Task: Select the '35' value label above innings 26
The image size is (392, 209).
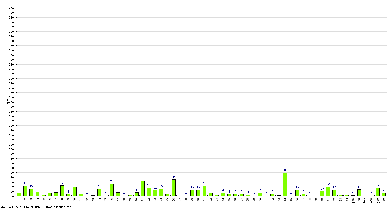Action: coord(174,177)
